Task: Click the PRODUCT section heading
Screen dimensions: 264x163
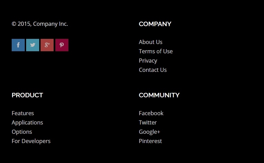Action: (27, 95)
